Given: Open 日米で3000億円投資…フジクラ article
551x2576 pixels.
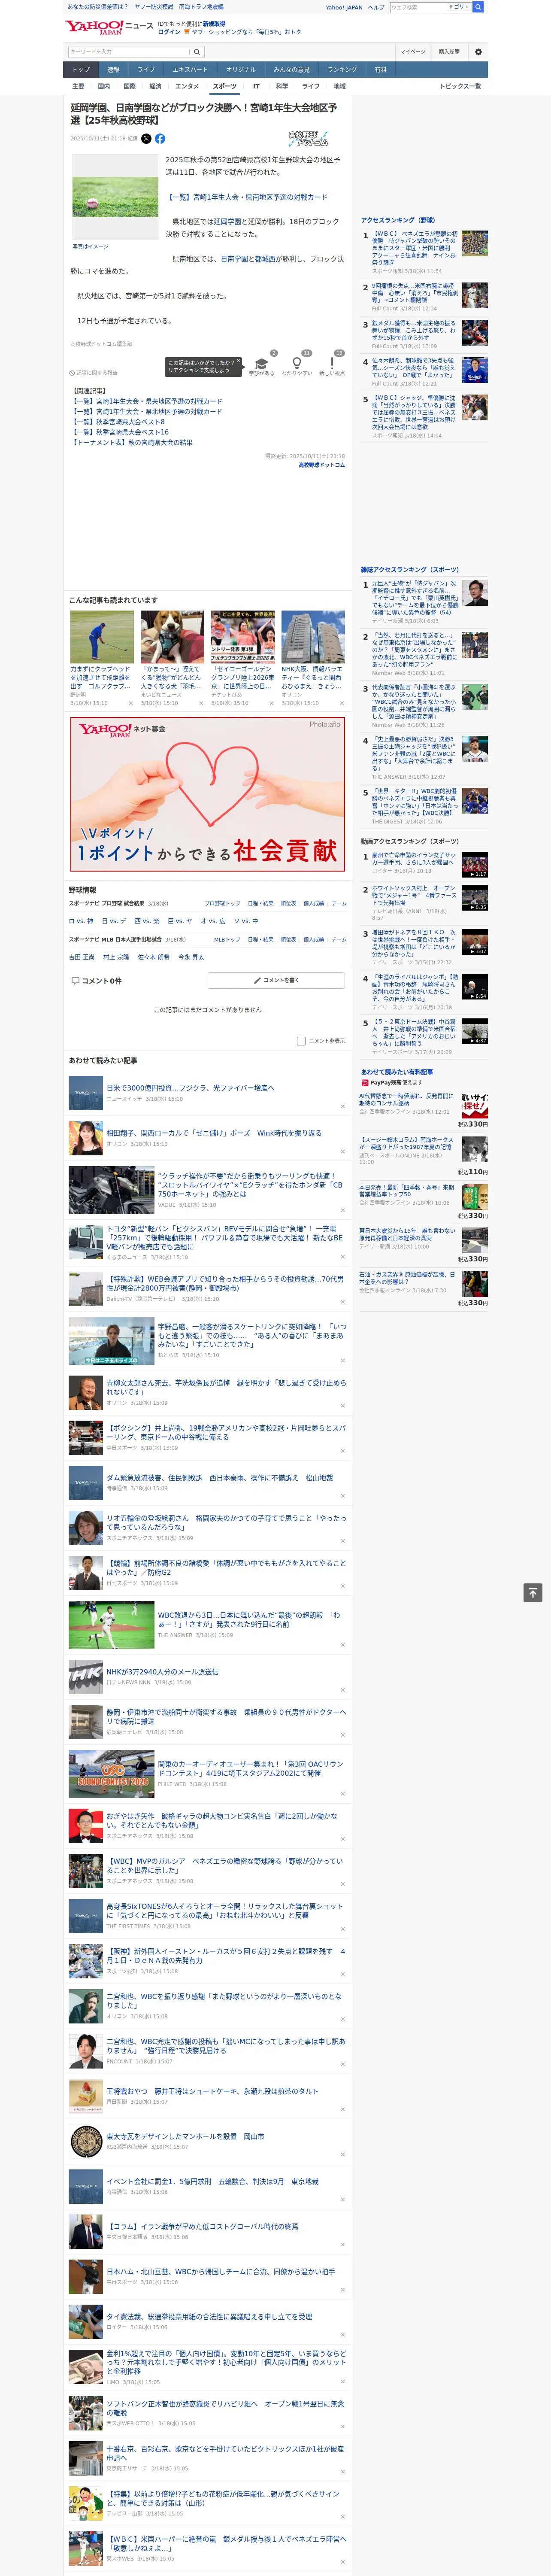Looking at the screenshot, I should pyautogui.click(x=190, y=1088).
